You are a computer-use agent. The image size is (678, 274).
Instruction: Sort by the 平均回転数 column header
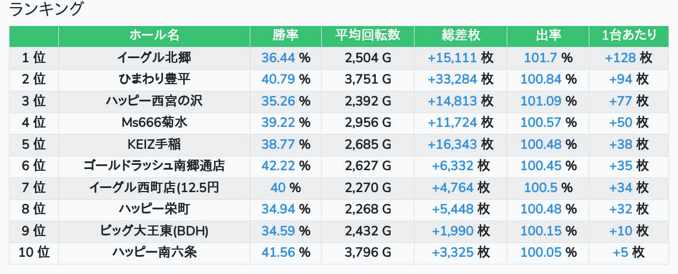pyautogui.click(x=368, y=36)
